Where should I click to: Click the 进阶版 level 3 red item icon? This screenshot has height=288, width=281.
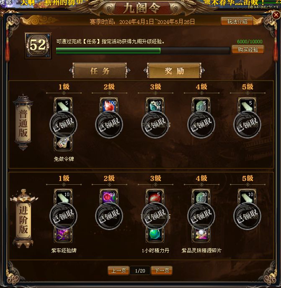(x=155, y=197)
